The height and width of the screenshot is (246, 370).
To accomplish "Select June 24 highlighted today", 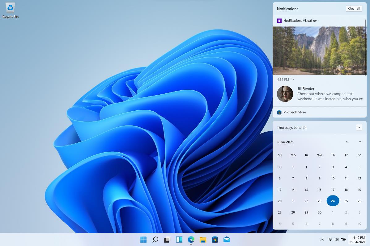I will click(333, 201).
